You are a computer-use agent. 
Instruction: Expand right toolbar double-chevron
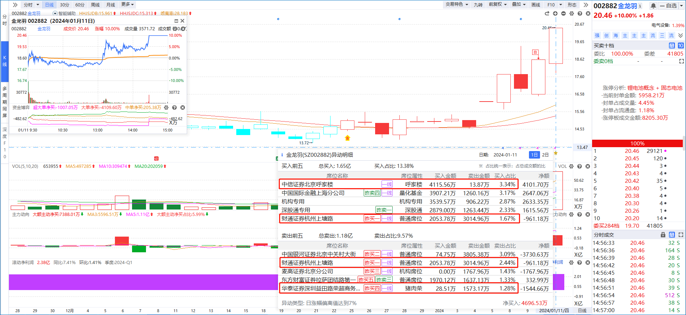[x=586, y=5]
